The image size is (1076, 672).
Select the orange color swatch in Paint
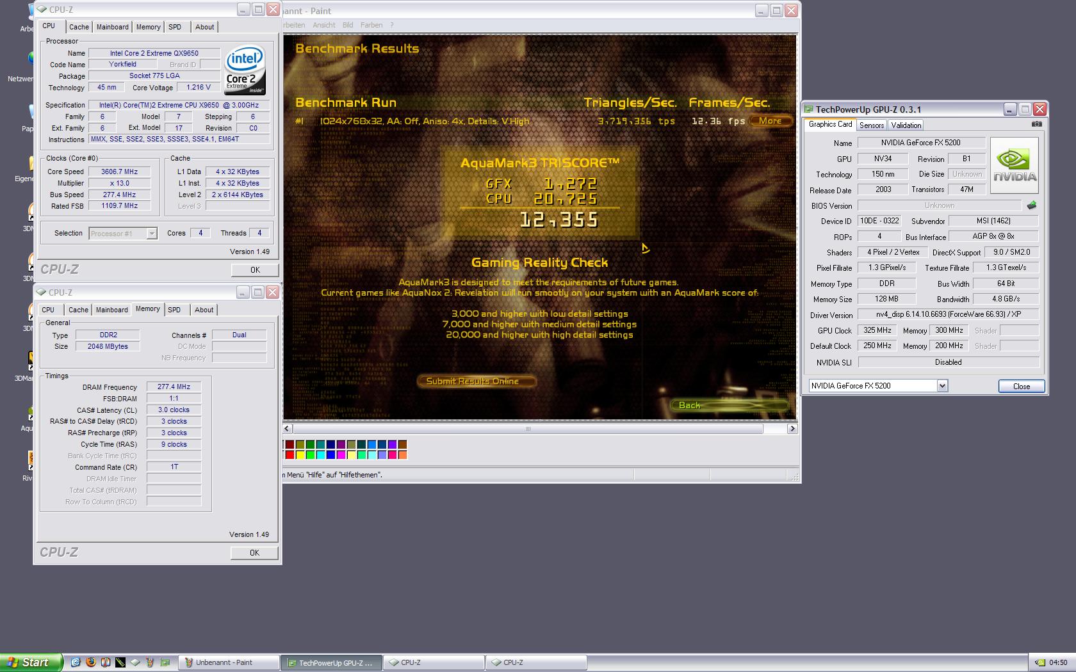point(403,455)
